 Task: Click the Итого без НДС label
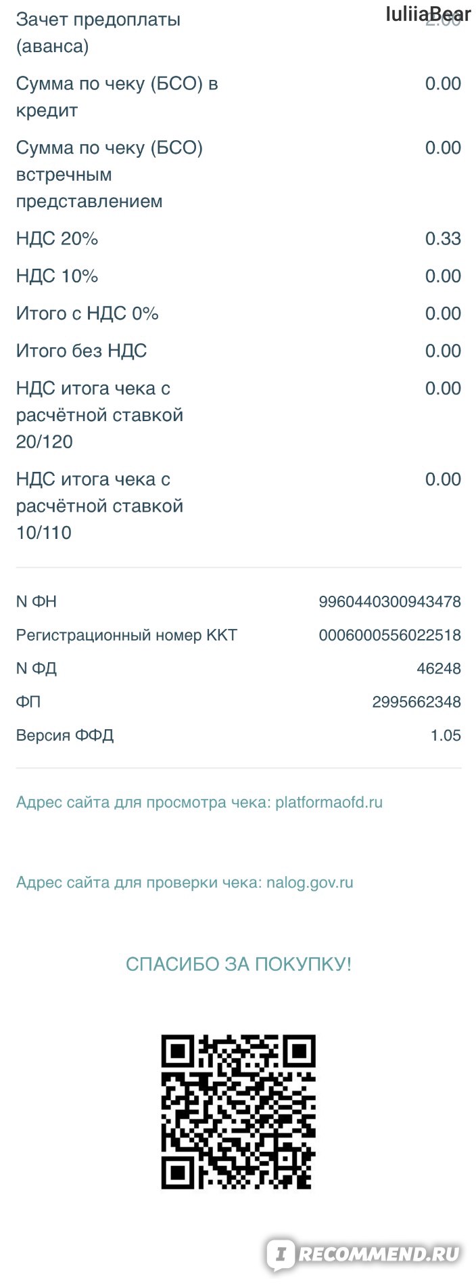coord(82,351)
